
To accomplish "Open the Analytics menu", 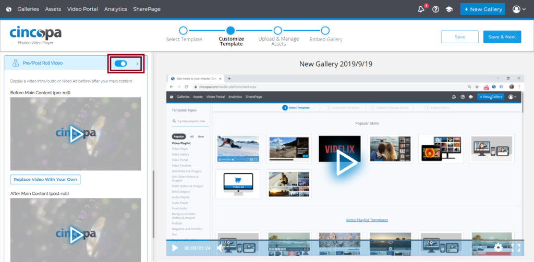I will pos(115,9).
